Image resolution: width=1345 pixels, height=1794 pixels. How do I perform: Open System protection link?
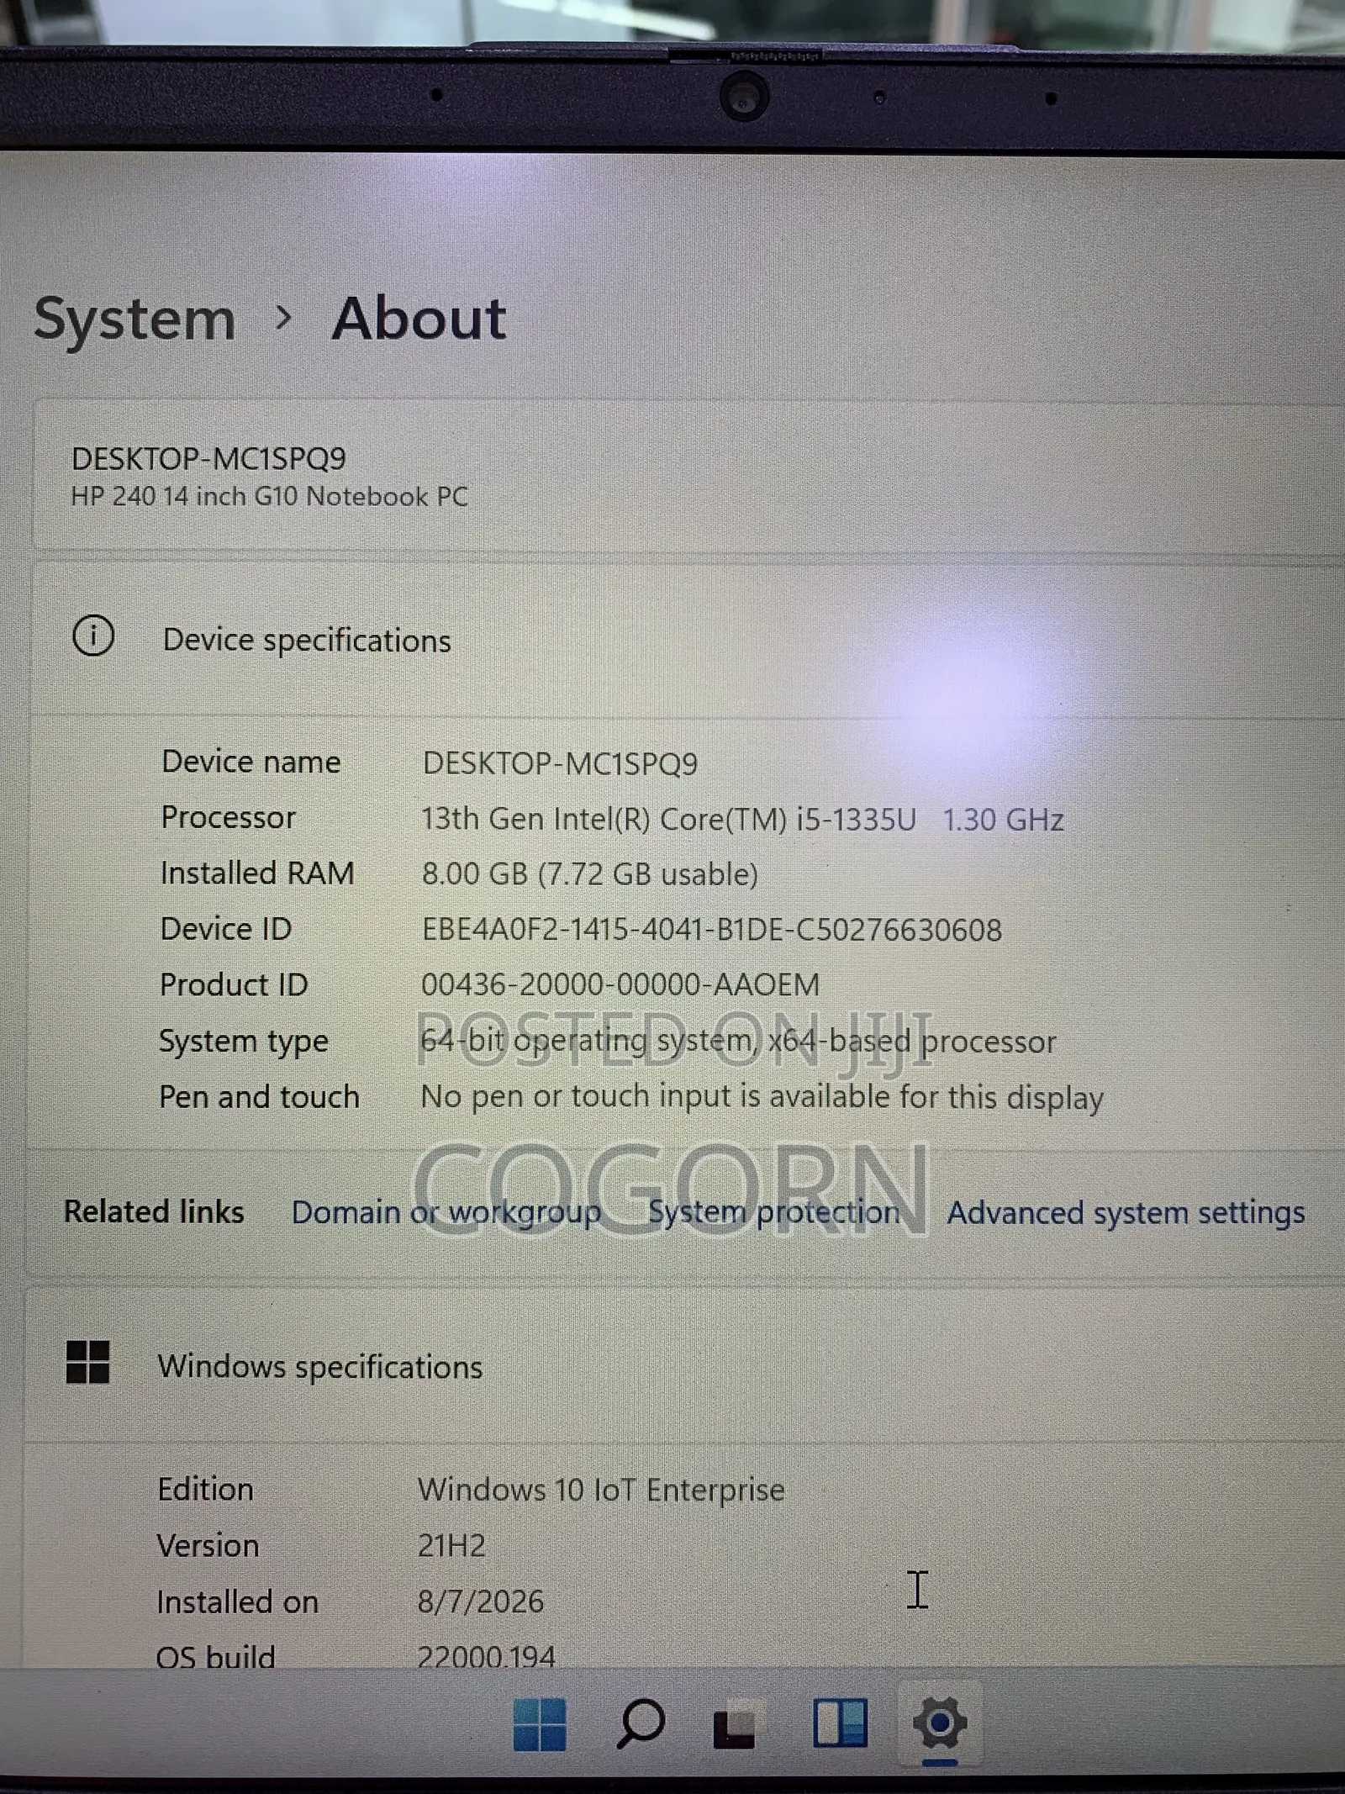(773, 1212)
